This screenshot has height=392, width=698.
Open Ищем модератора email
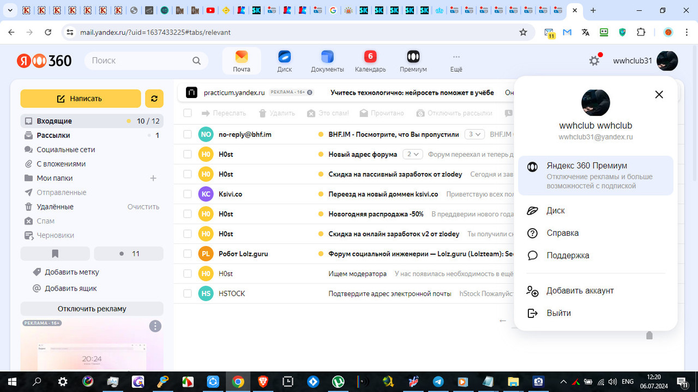click(x=357, y=274)
